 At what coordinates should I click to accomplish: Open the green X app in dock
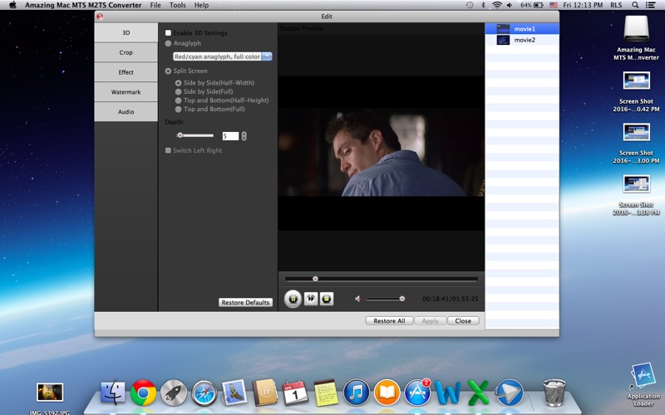click(479, 393)
